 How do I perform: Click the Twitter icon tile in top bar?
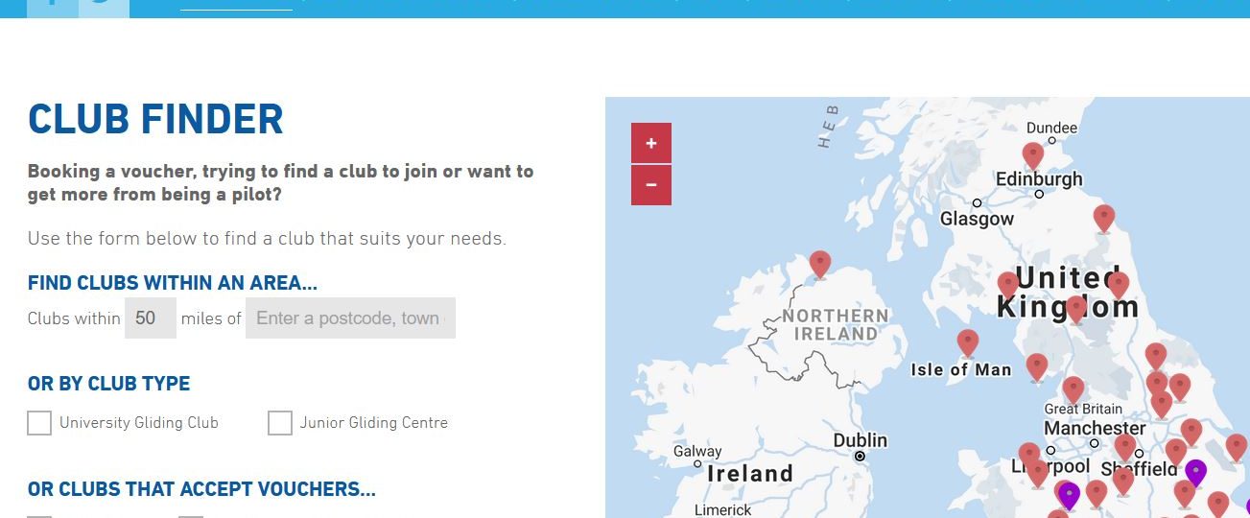pyautogui.click(x=104, y=9)
